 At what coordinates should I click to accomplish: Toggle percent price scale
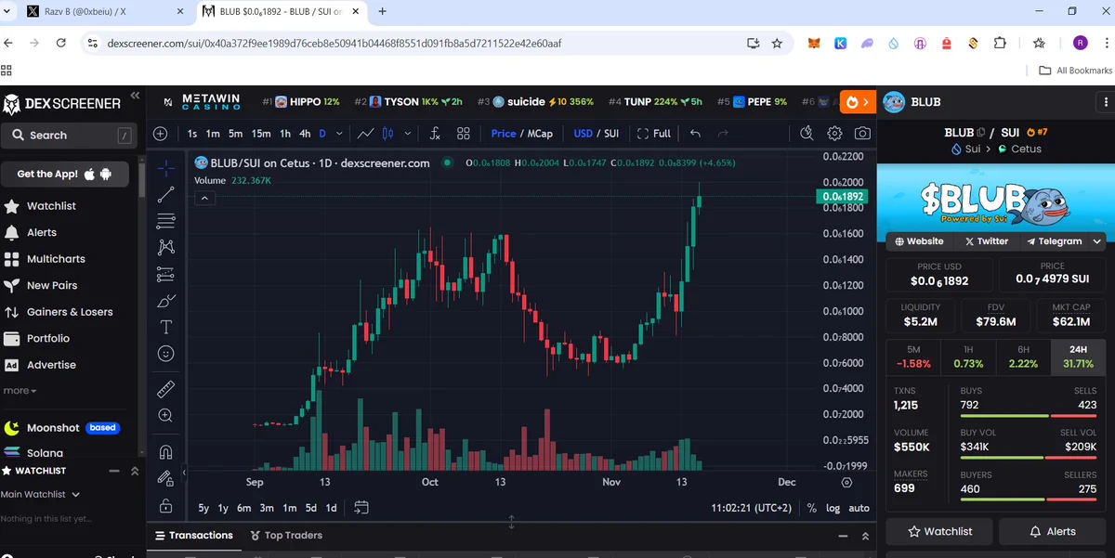pos(811,508)
